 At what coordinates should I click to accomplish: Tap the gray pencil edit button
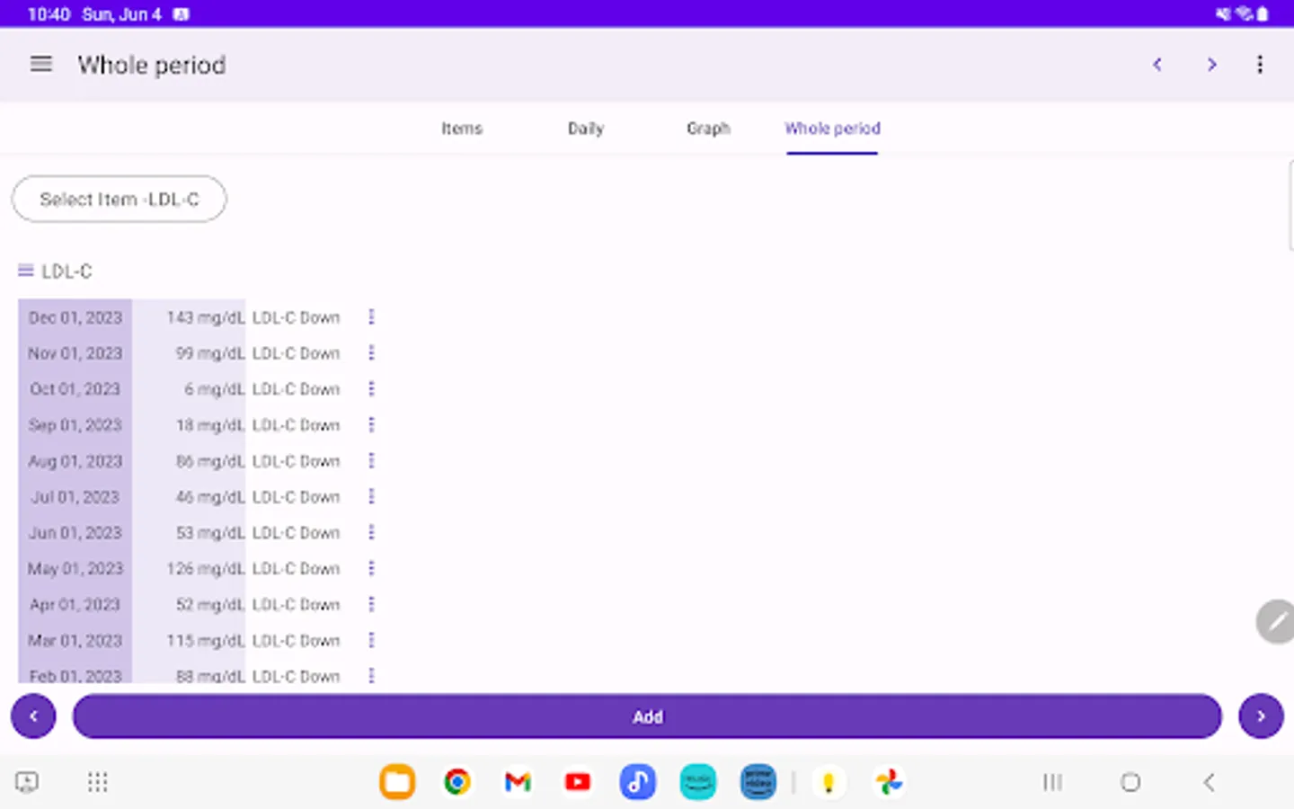coord(1275,621)
